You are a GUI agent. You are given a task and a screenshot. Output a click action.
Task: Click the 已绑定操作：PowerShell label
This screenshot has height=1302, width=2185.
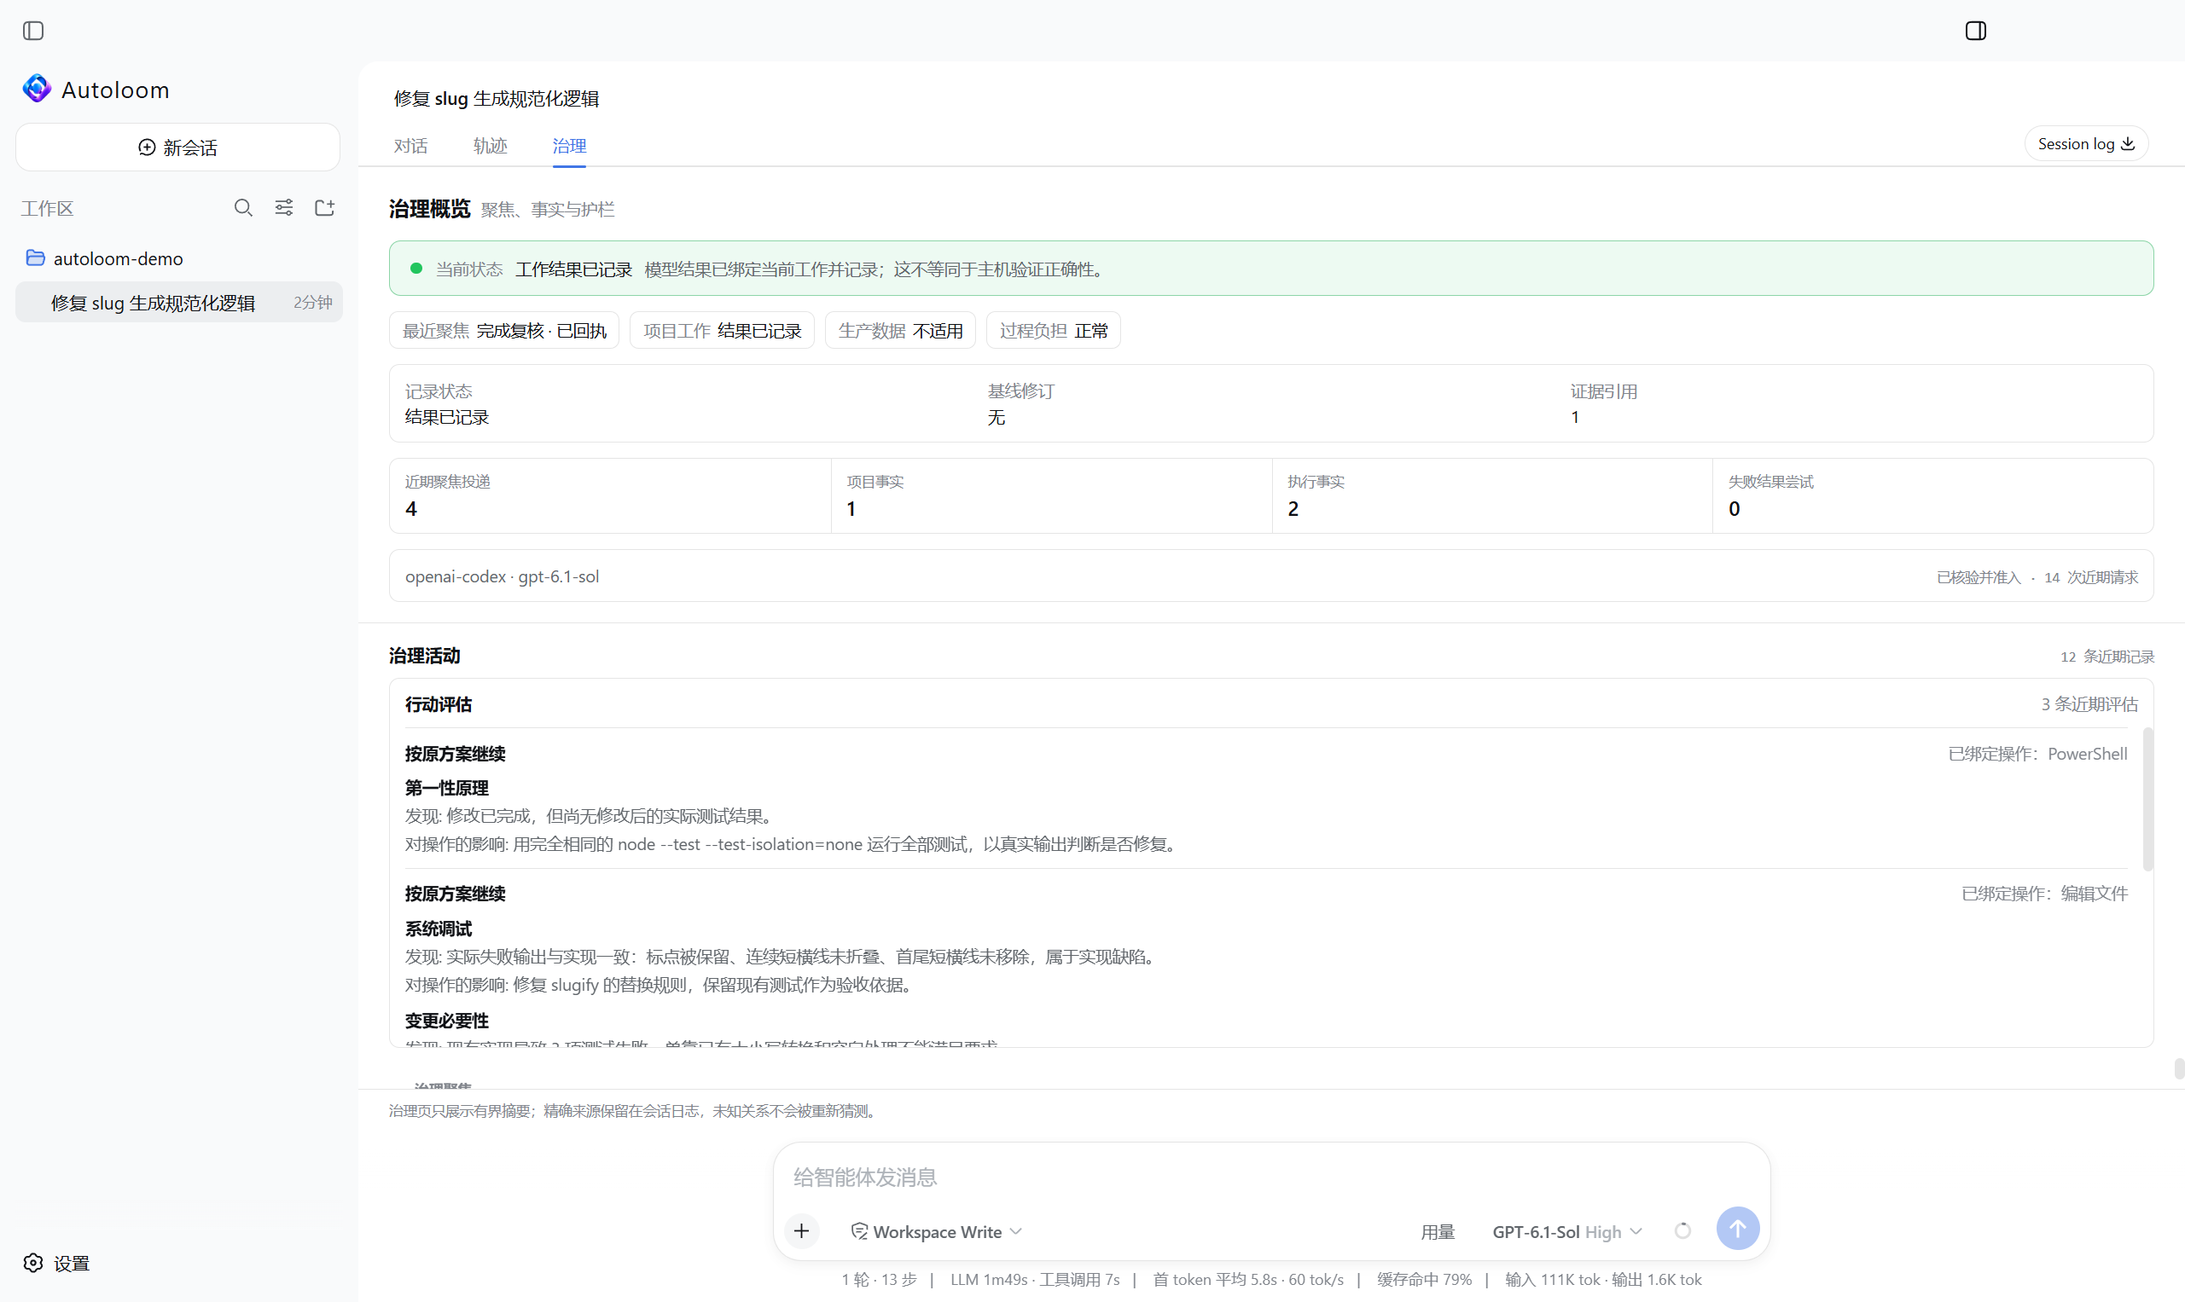click(2037, 754)
